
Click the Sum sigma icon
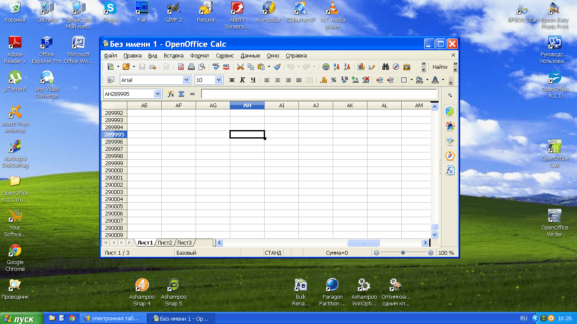[x=181, y=94]
